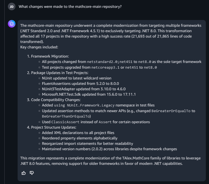This screenshot has height=184, width=209.
Task: Click the closing summary paragraph about TAlex.MathCore
Action: click(110, 161)
